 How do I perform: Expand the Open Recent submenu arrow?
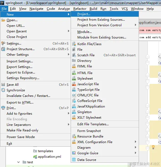click(69, 31)
